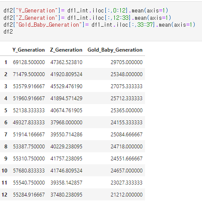Select cell value 25365.000000
The width and height of the screenshot is (202, 203).
click(x=126, y=111)
